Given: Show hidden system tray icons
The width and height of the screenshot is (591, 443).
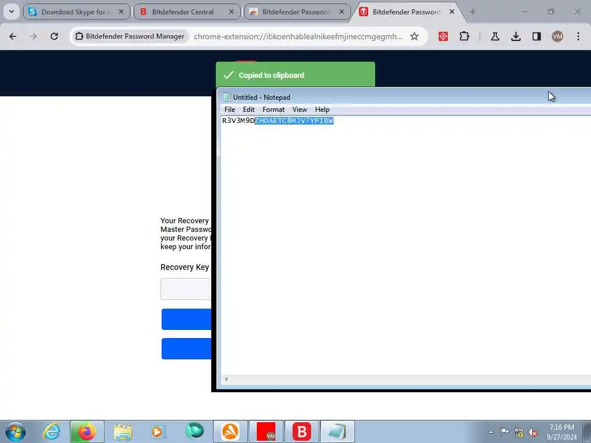Looking at the screenshot, I should click(491, 432).
